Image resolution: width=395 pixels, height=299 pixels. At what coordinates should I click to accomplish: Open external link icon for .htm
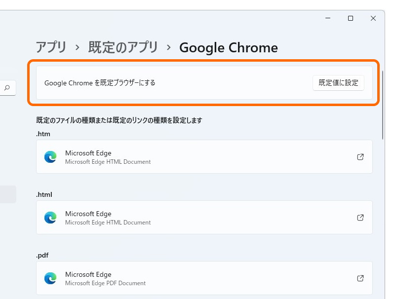[360, 157]
